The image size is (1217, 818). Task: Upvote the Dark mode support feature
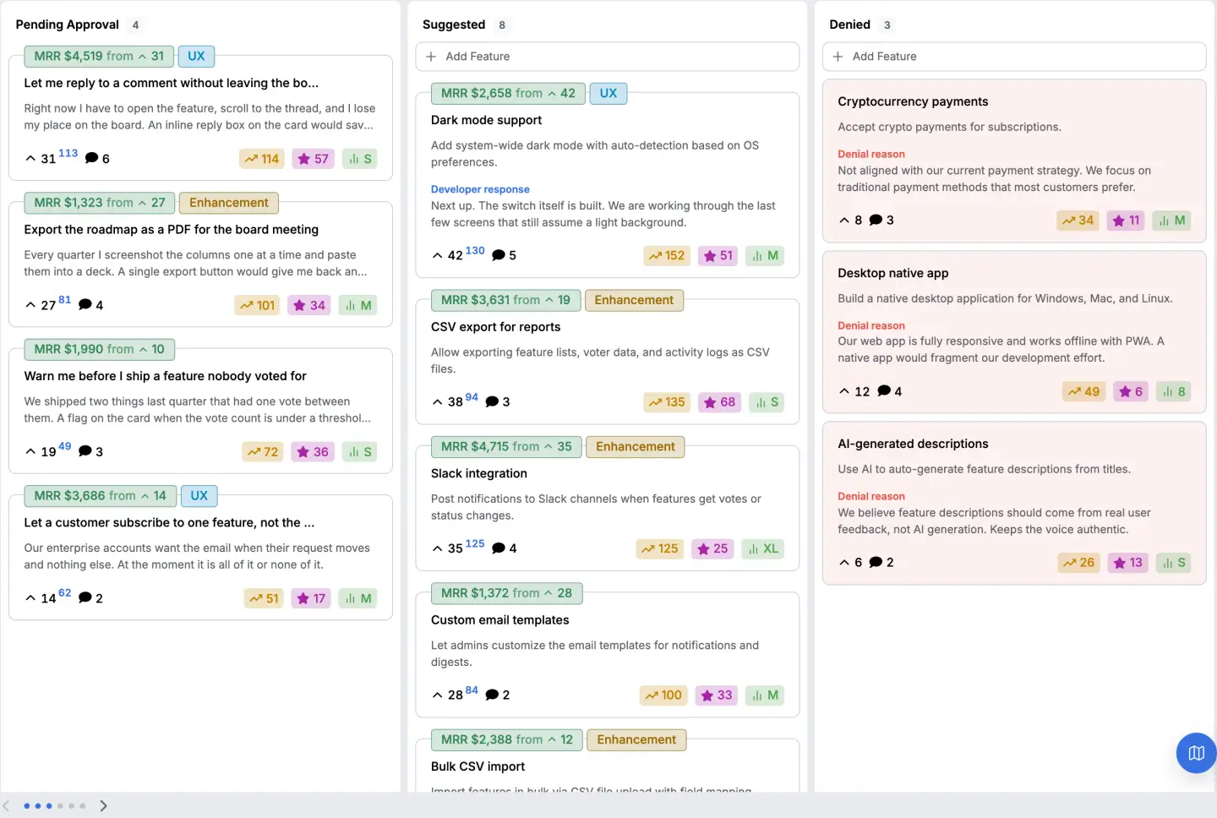pos(437,255)
